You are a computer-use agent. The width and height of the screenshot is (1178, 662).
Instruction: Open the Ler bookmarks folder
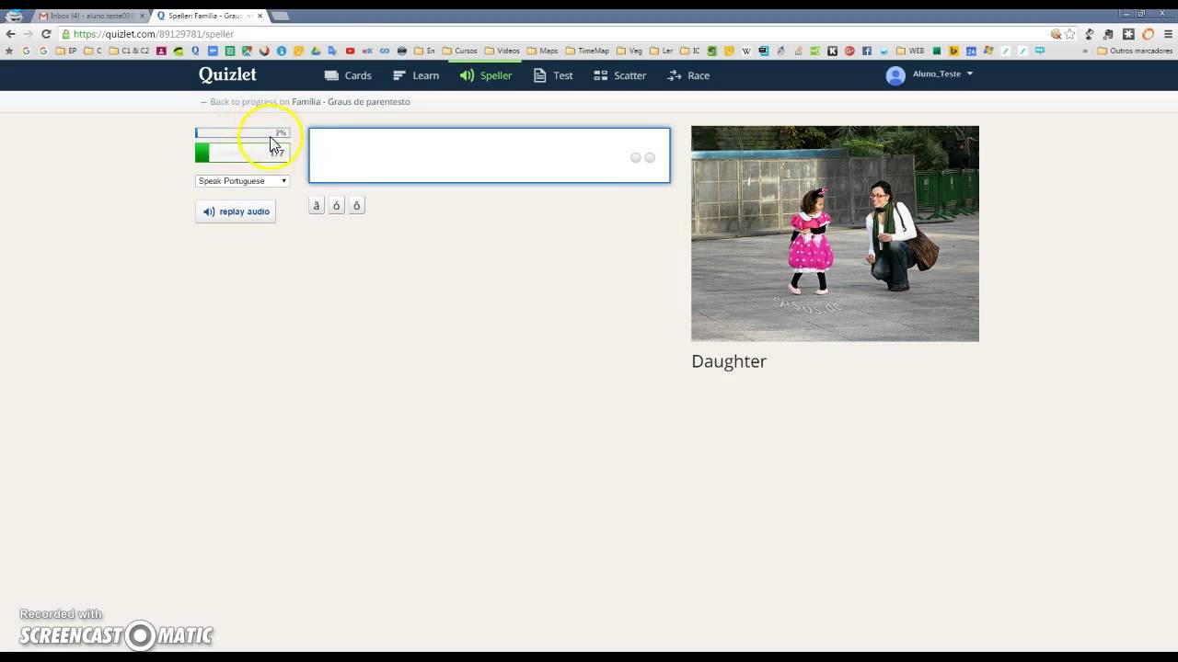point(661,51)
